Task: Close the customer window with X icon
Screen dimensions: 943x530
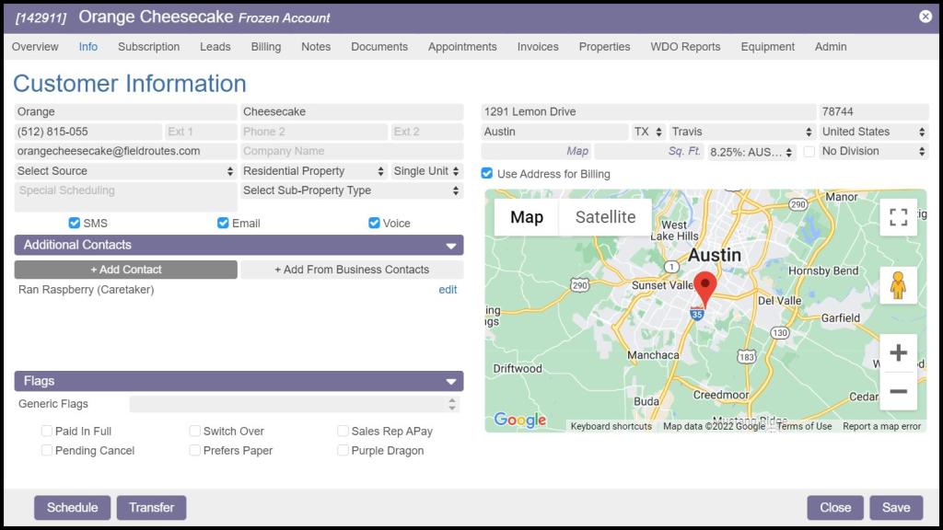Action: click(x=925, y=17)
